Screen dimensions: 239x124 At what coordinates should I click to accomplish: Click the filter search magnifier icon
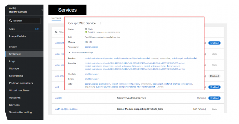[x=56, y=32]
